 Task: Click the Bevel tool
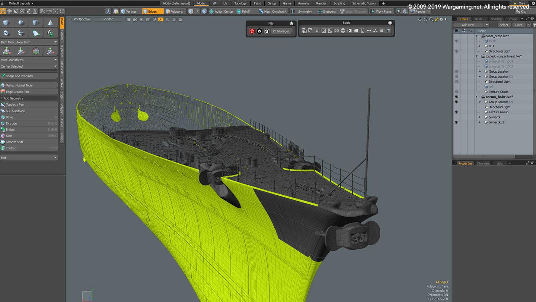(x=10, y=117)
